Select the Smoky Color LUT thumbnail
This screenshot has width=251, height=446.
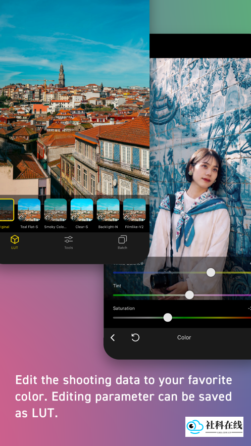tap(56, 210)
